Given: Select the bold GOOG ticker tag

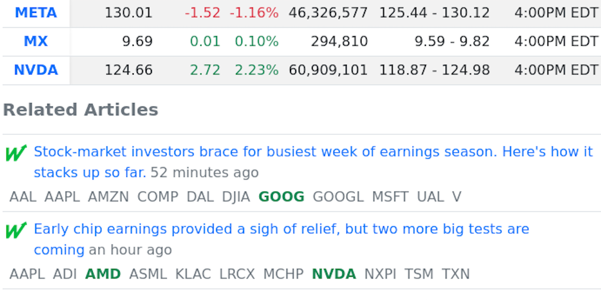Looking at the screenshot, I should [x=281, y=197].
